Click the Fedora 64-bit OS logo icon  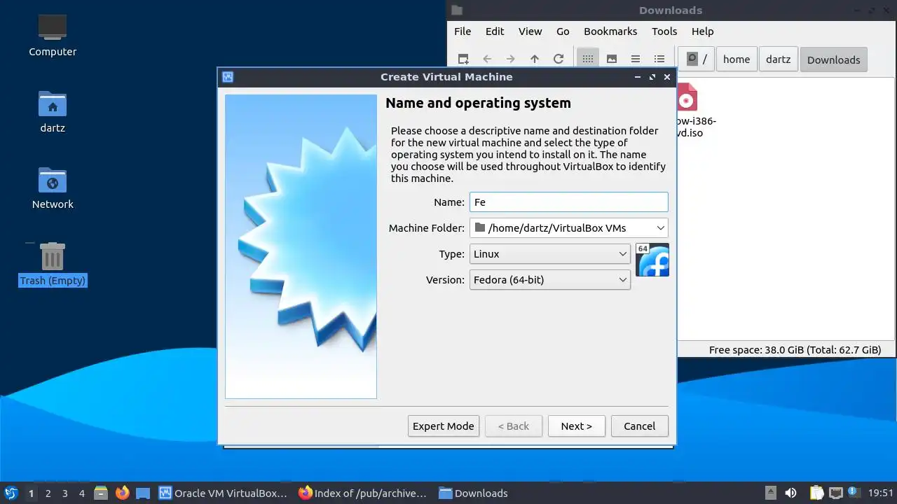[x=652, y=260]
